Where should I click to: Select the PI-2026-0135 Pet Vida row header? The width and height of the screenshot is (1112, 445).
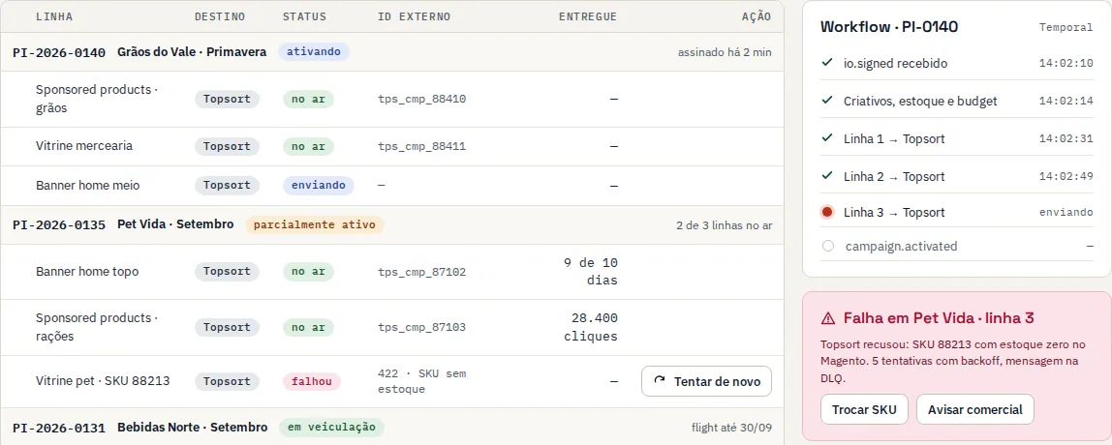click(392, 224)
